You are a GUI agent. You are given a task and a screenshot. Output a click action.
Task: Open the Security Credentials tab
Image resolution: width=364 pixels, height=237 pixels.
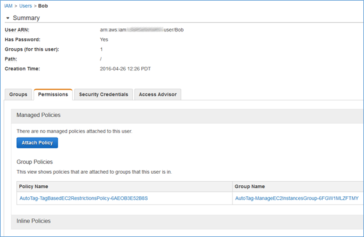click(104, 95)
